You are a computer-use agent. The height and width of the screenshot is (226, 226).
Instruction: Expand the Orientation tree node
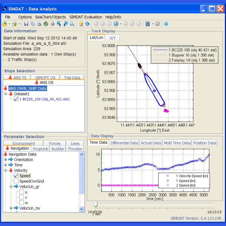pyautogui.click(x=6, y=160)
